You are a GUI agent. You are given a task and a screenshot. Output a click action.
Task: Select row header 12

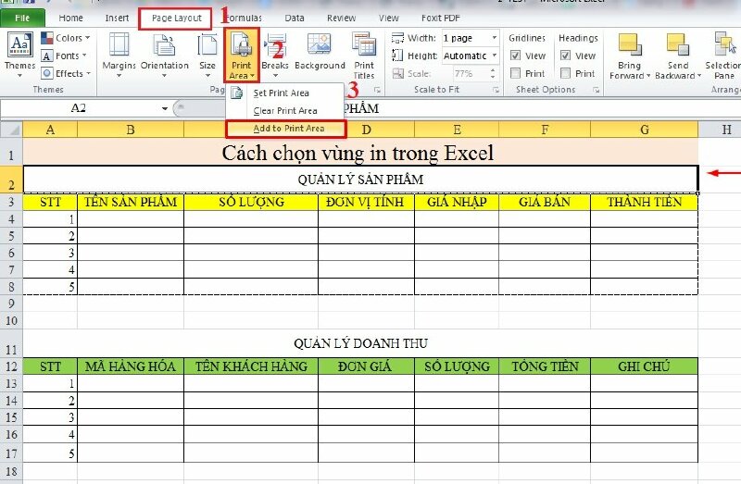click(x=11, y=366)
